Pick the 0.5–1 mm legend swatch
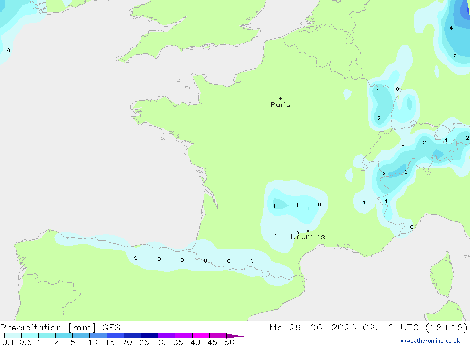Image resolution: width=470 pixels, height=345 pixels. [x=30, y=336]
